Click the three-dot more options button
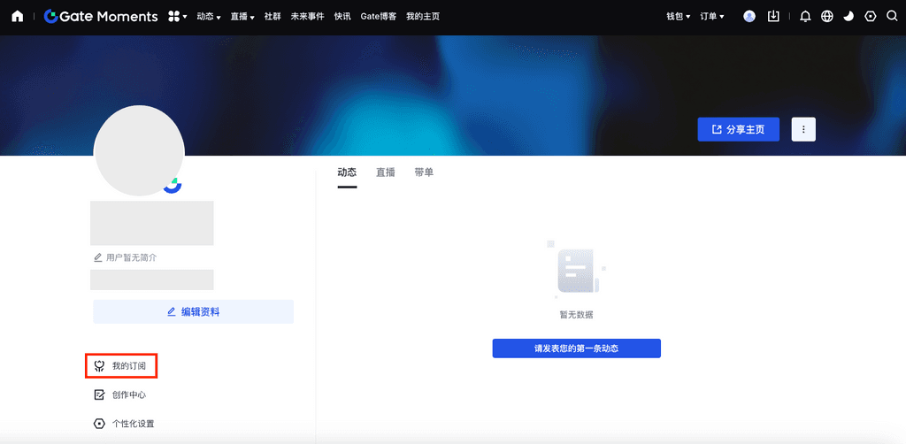Image resolution: width=906 pixels, height=444 pixels. tap(803, 129)
